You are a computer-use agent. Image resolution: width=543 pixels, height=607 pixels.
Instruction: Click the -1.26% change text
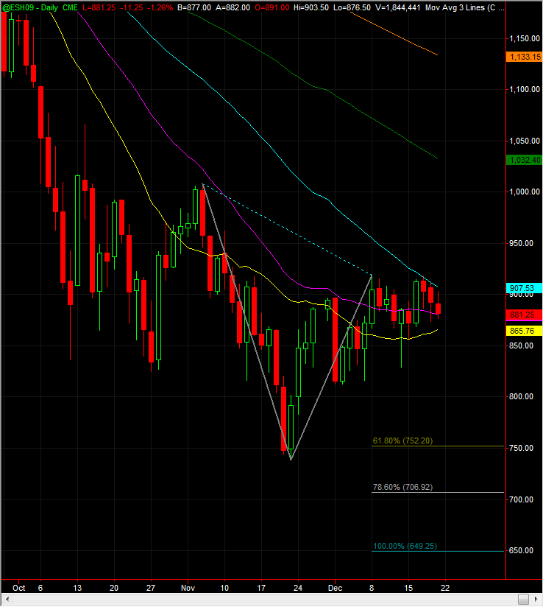160,8
